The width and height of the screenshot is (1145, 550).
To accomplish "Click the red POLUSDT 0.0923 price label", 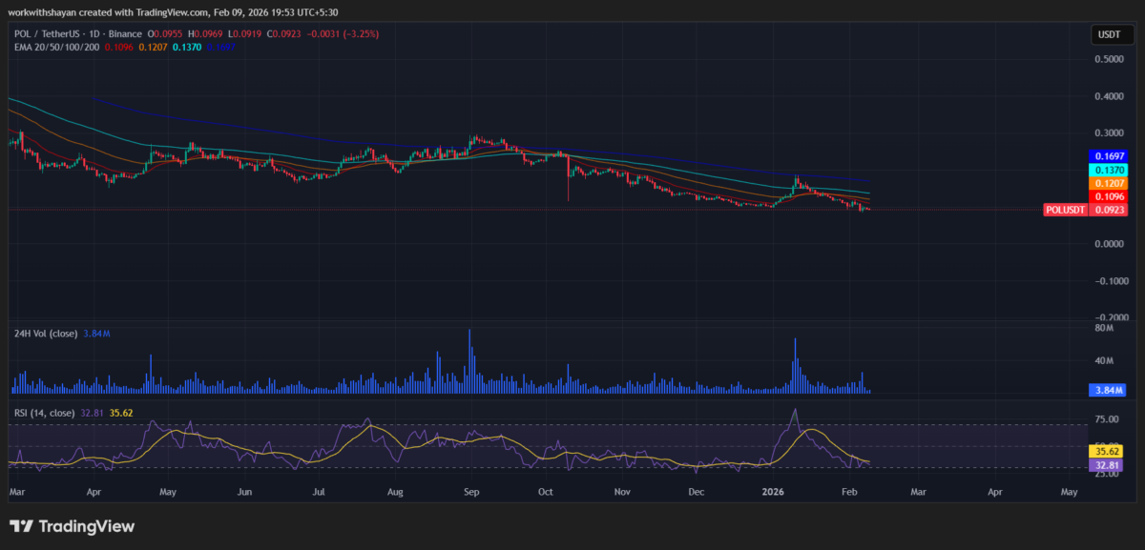I will (x=1087, y=209).
